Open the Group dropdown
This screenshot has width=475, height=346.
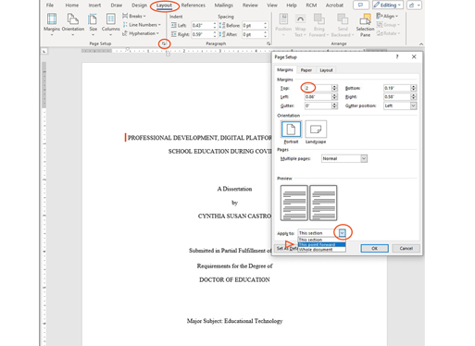click(x=388, y=25)
